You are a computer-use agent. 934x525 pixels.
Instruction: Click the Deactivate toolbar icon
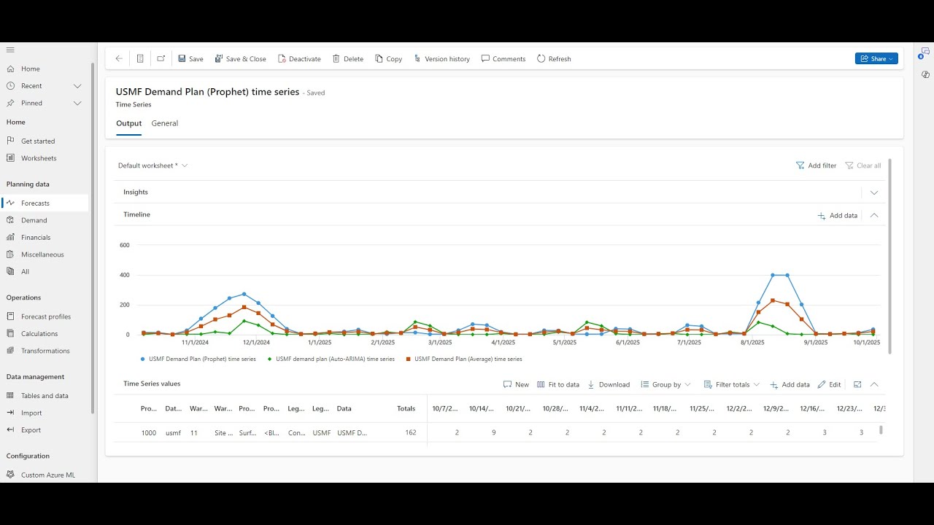click(282, 59)
